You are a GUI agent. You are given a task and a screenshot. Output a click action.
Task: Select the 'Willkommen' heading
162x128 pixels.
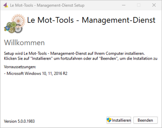coord(24,42)
